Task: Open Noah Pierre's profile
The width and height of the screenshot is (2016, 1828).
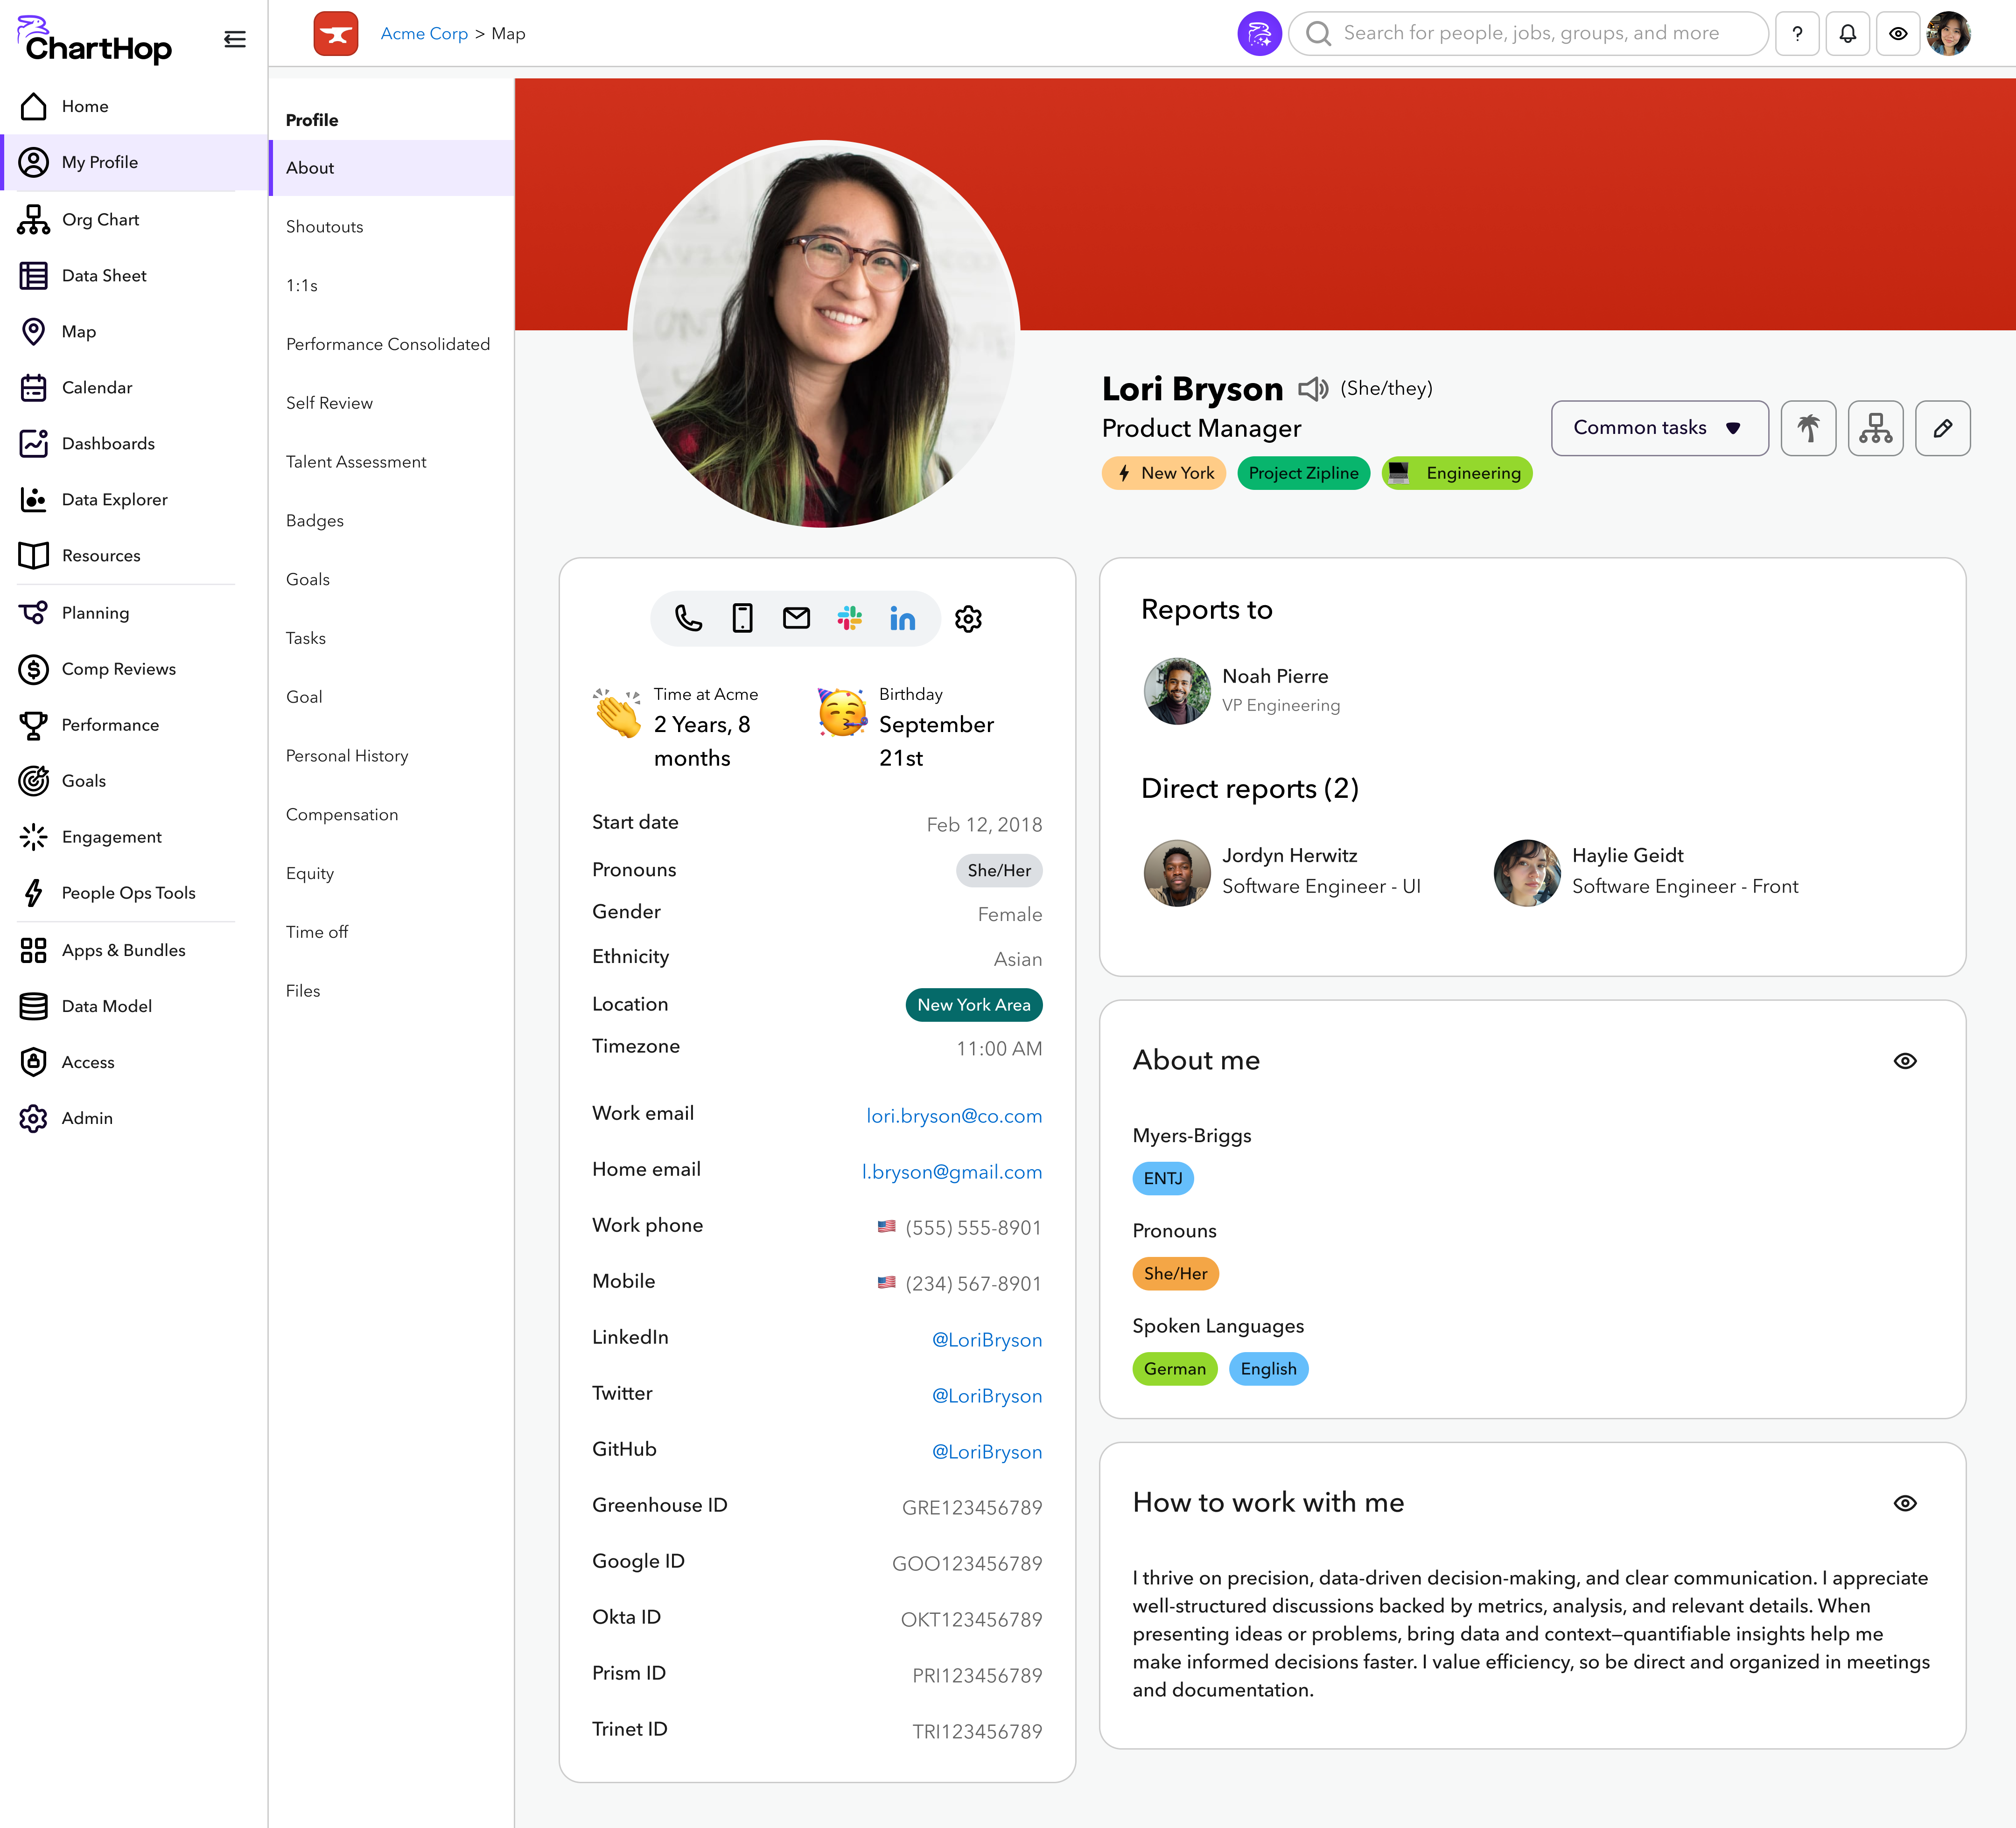Action: click(1275, 677)
